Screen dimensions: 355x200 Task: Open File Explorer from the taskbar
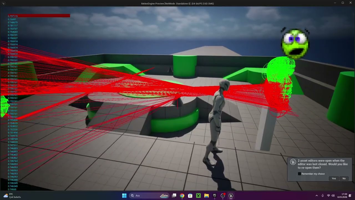[x=206, y=196]
